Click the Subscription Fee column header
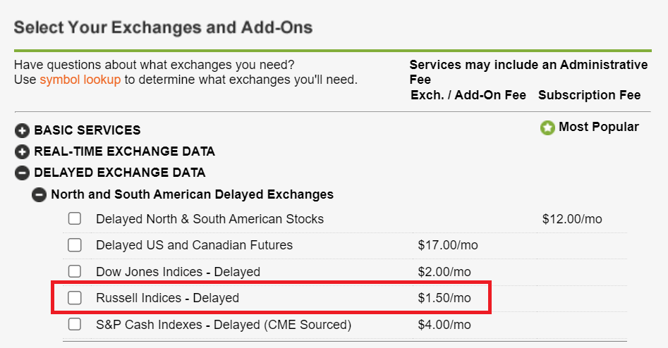Image resolution: width=668 pixels, height=348 pixels. pyautogui.click(x=589, y=95)
